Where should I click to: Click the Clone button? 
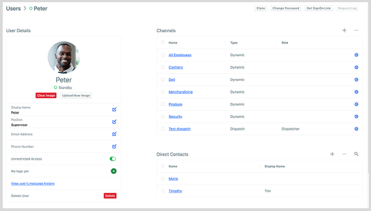click(x=261, y=8)
